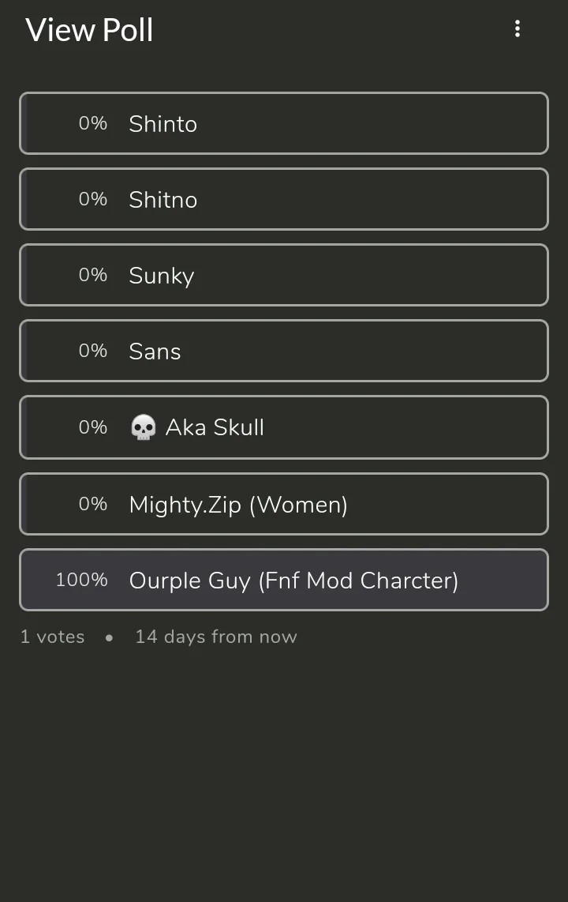This screenshot has width=568, height=902.
Task: Click the 0% label beside Shinto
Action: [92, 123]
